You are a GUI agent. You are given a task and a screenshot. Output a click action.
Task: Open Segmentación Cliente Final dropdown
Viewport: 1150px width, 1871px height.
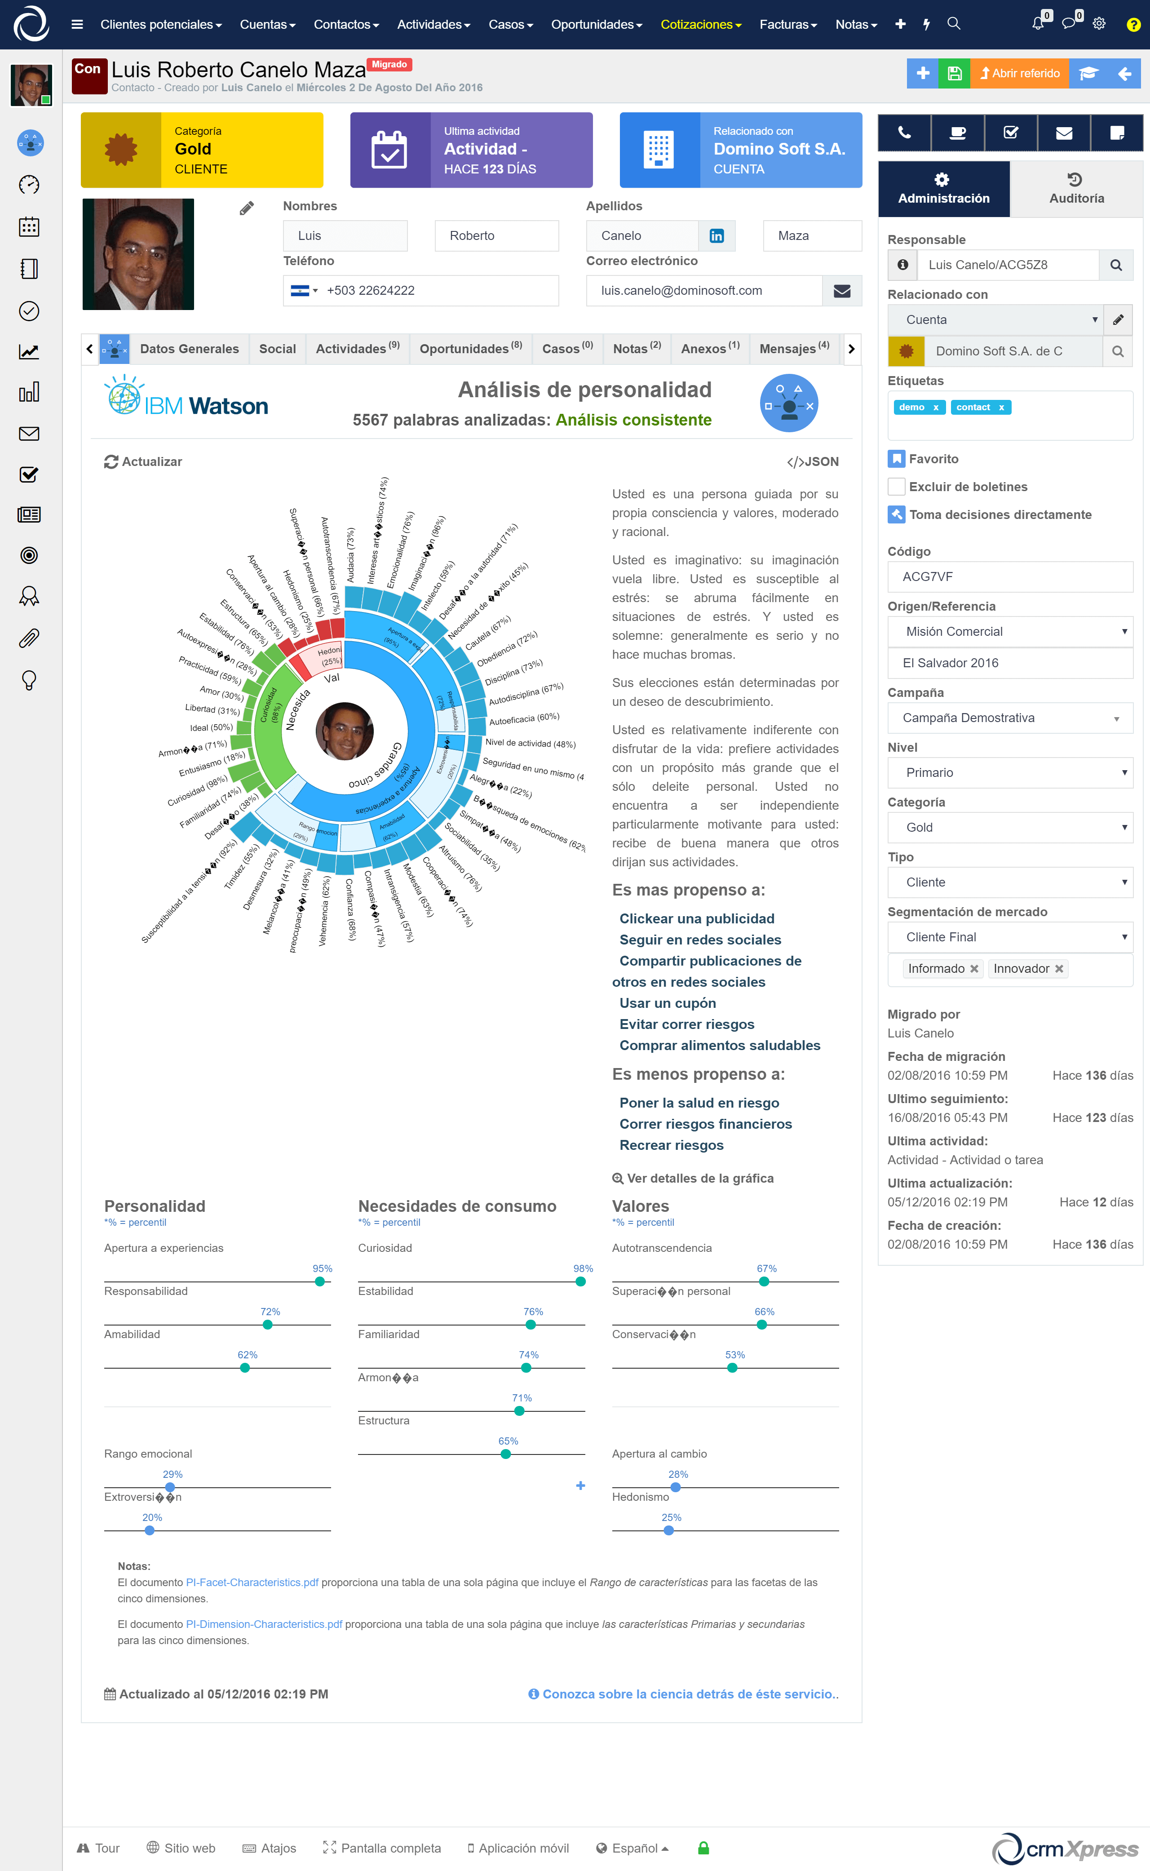(x=1010, y=936)
